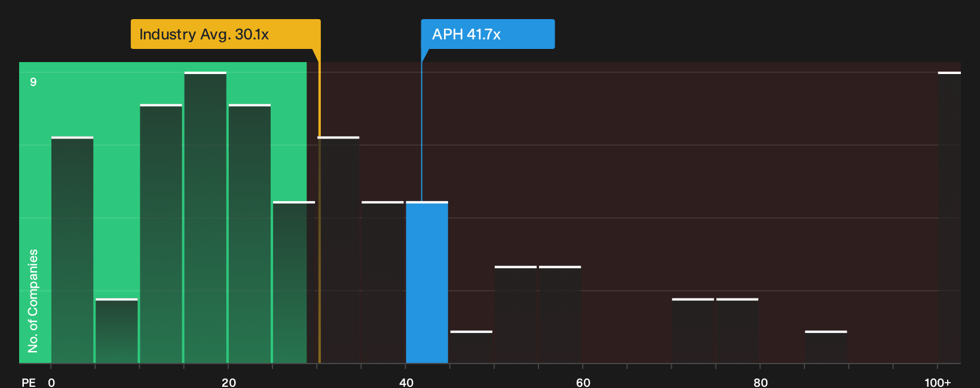Click the '80' x-axis tick label
980x388 pixels.
[x=761, y=383]
